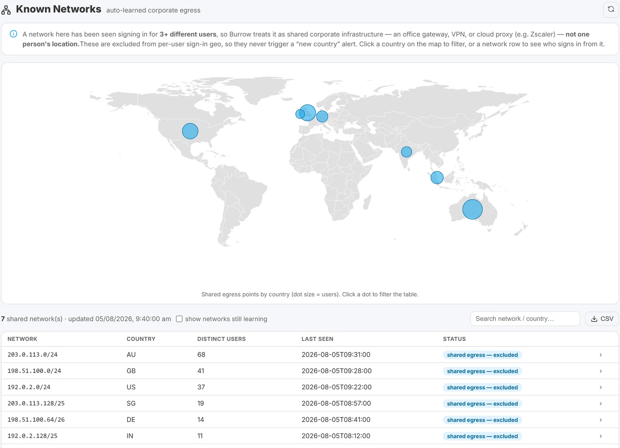Click the refresh icon in the header
The width and height of the screenshot is (620, 448).
coord(611,9)
